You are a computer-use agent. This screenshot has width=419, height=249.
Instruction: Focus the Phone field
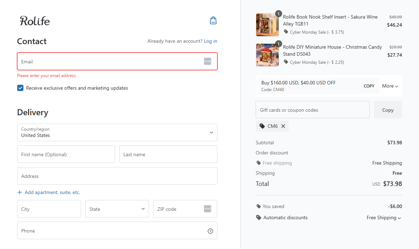click(117, 230)
